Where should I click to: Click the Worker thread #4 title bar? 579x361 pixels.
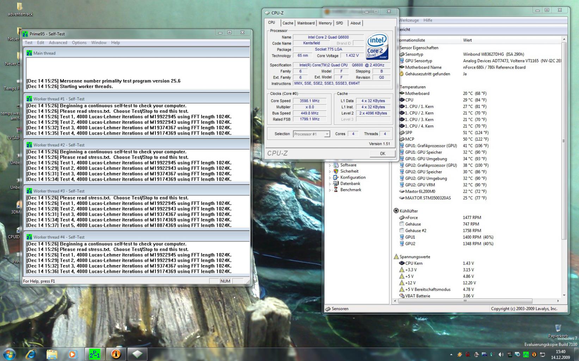137,237
